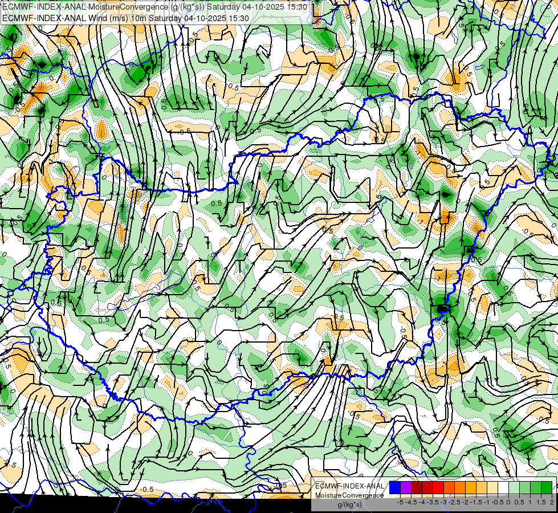Pick the light green swatch between 0.5 and 1
The width and height of the screenshot is (558, 513).
(525, 487)
